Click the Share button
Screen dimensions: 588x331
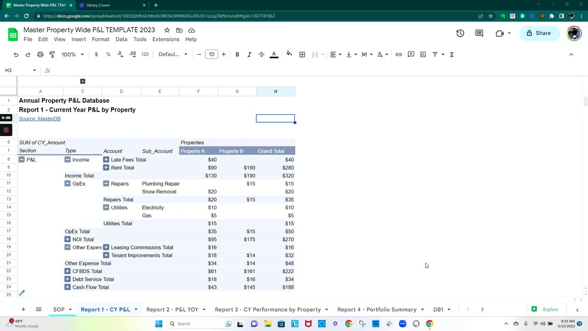tap(540, 33)
